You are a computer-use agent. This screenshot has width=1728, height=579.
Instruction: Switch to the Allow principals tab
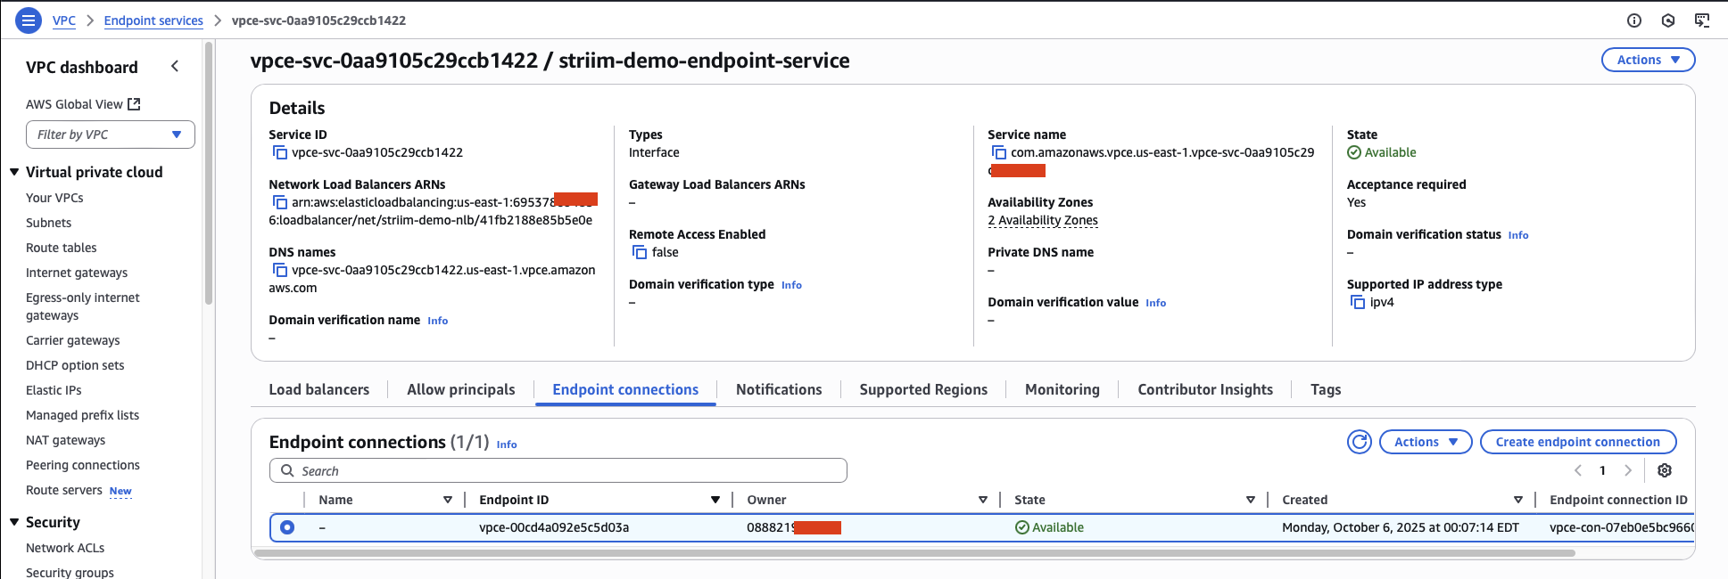point(460,389)
